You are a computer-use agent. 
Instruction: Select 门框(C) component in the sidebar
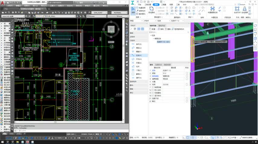(139, 70)
